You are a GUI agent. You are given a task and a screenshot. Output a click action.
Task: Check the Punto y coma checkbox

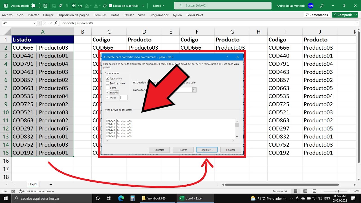pos(107,83)
